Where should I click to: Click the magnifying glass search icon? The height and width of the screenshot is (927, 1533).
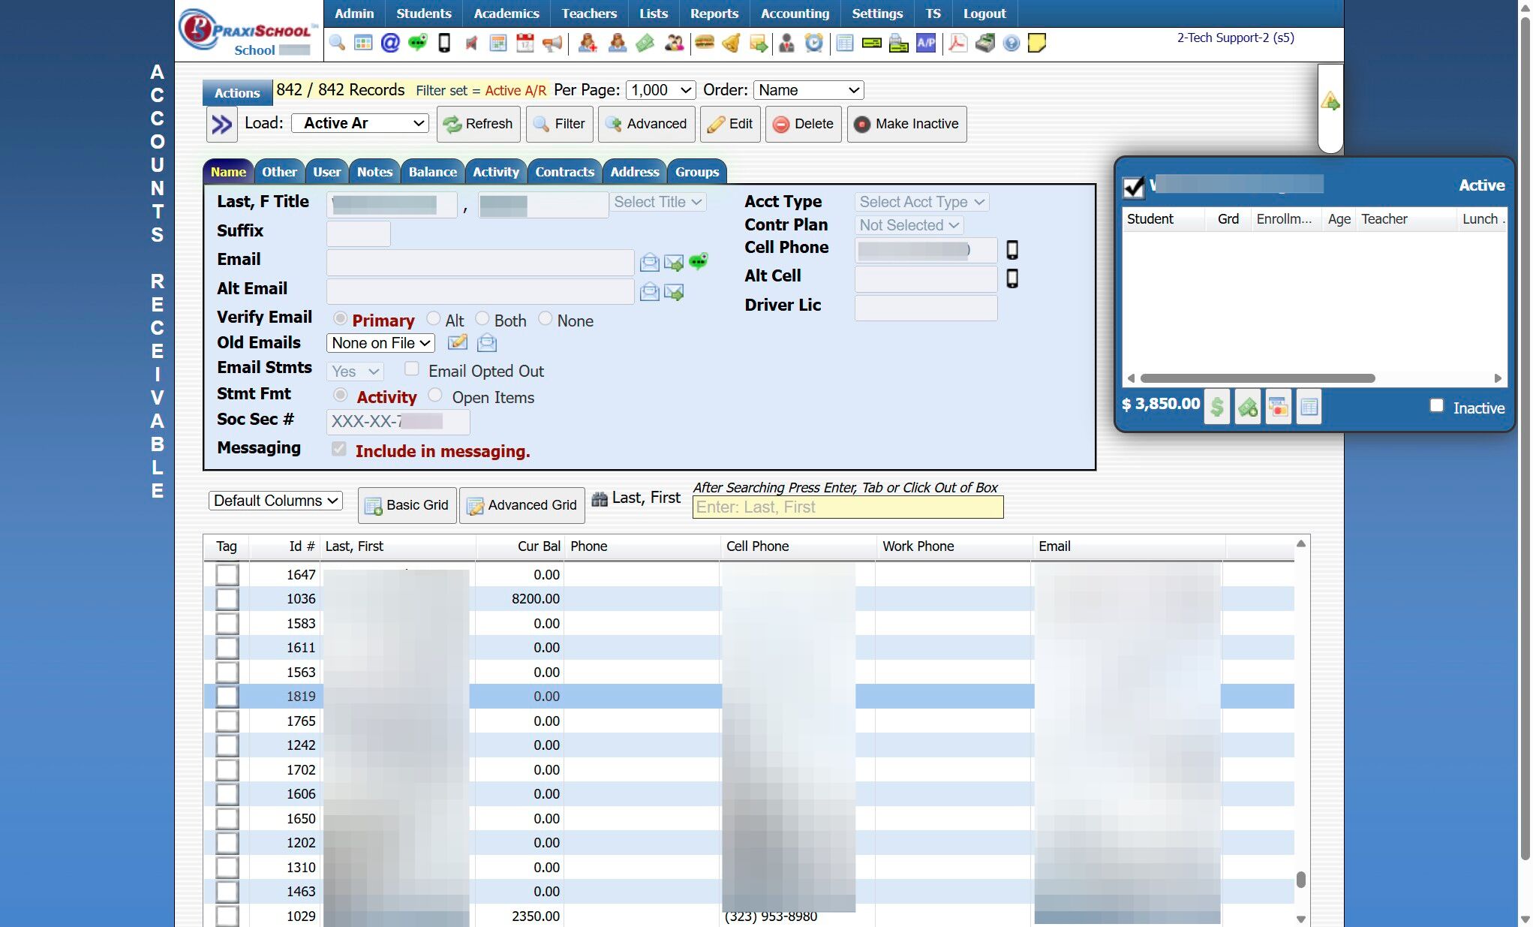337,43
